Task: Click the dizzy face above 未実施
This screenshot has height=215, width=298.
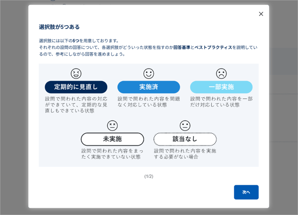Action: pos(112,126)
